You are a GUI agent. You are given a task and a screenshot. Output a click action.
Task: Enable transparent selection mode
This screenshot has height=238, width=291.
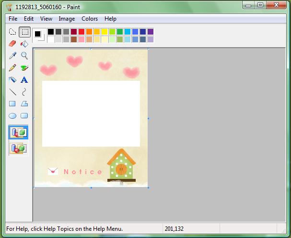[18, 148]
